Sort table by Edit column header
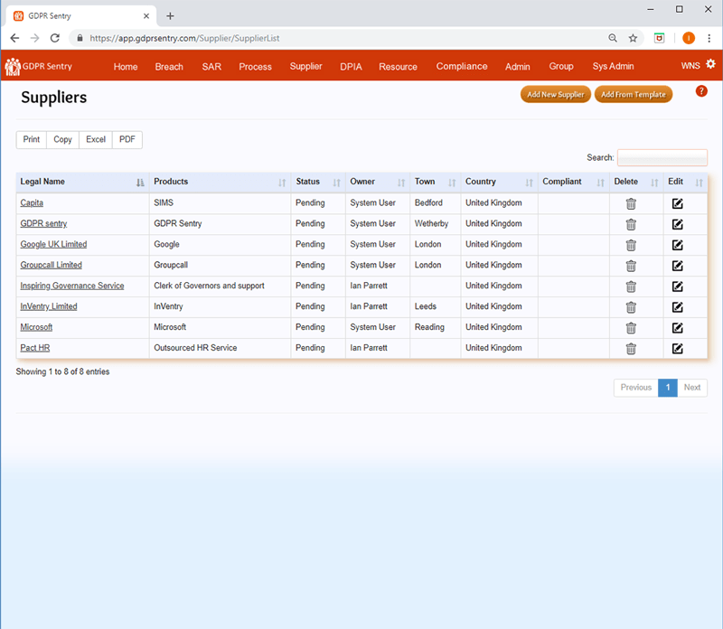 [685, 182]
